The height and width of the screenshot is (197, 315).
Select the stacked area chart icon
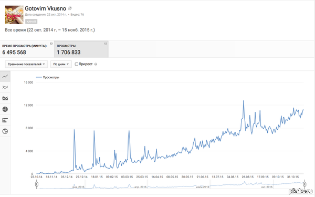5,98
